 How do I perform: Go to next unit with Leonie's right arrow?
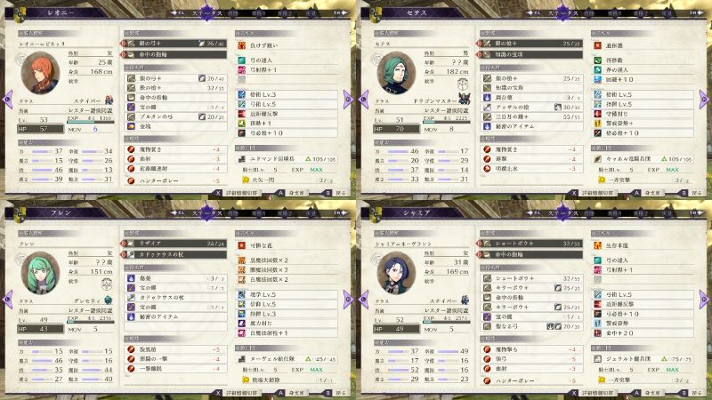[x=348, y=100]
